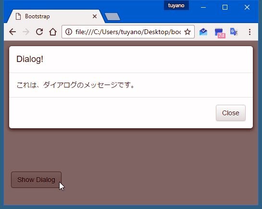
Task: Open the extension with 2d badge
Action: [x=220, y=33]
